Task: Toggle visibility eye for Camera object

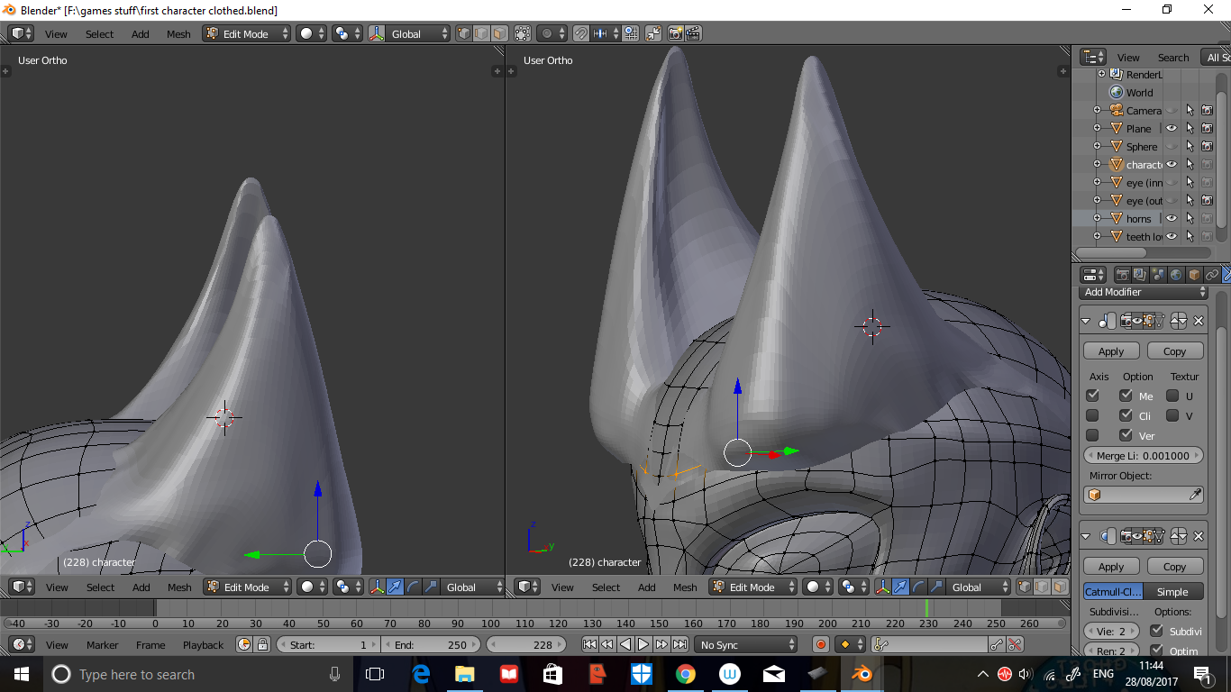Action: pos(1172,110)
